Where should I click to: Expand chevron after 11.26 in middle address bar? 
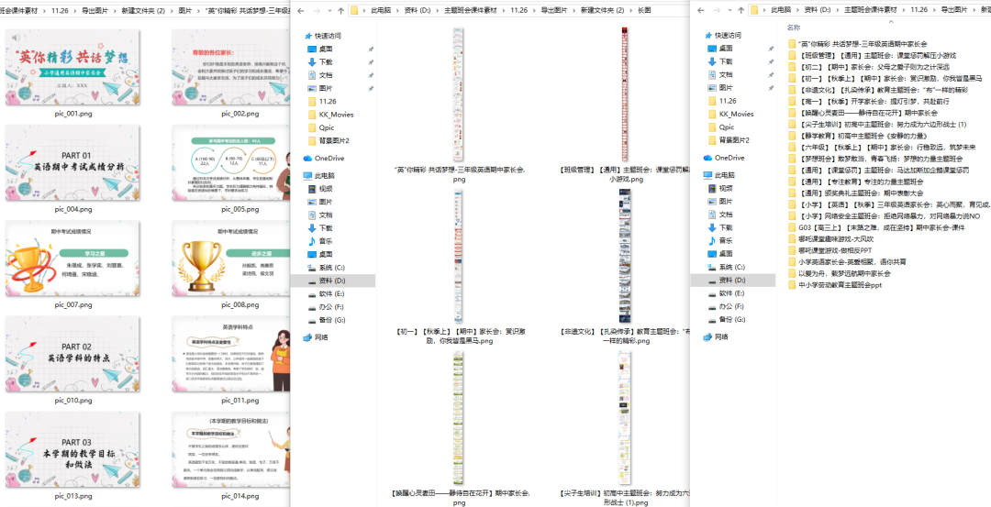[x=535, y=11]
